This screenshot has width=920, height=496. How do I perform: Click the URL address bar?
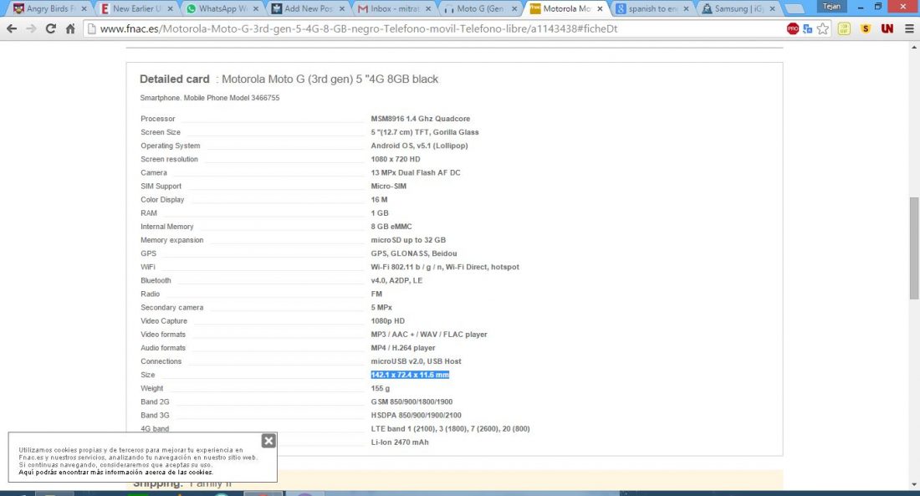(418, 28)
